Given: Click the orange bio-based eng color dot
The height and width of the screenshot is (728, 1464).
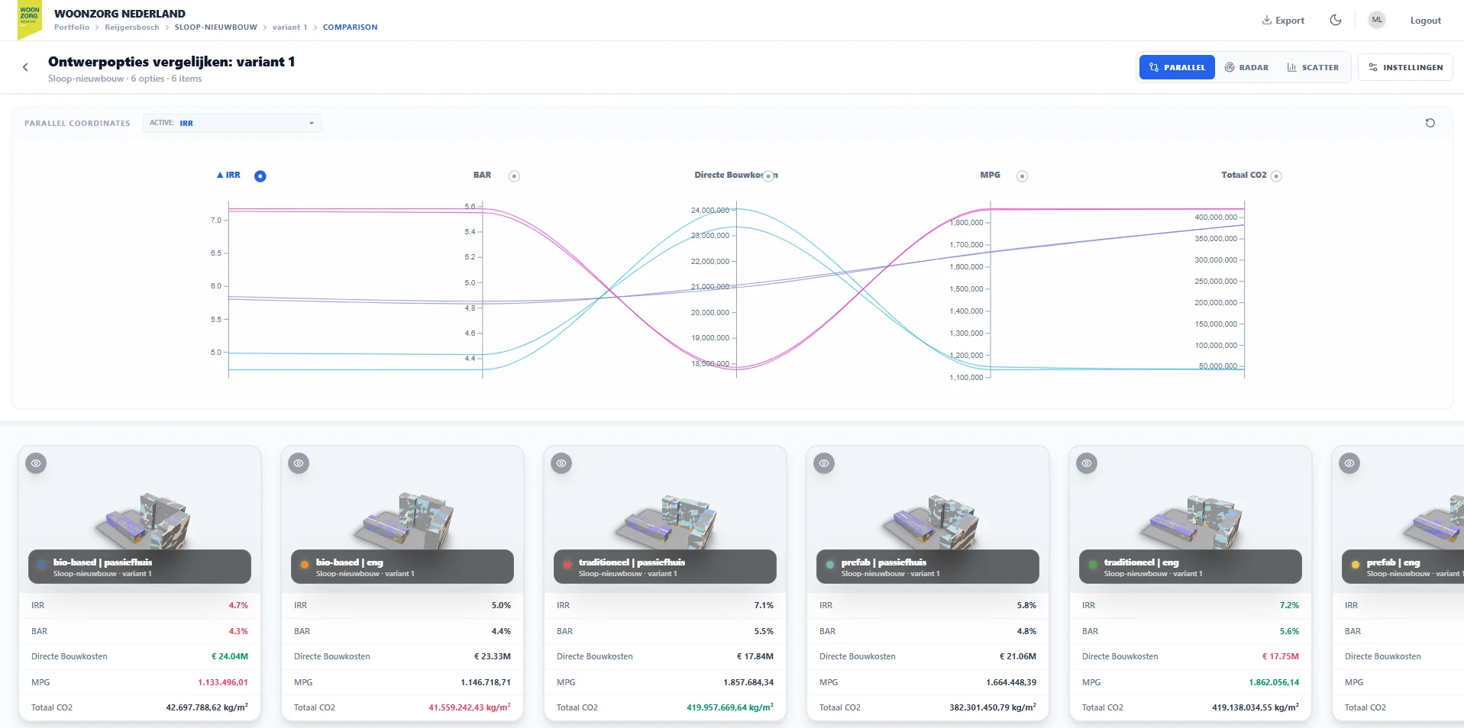Looking at the screenshot, I should tap(305, 565).
